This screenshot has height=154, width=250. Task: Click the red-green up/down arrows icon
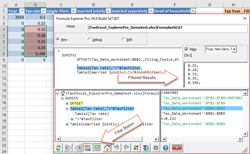coord(136,148)
